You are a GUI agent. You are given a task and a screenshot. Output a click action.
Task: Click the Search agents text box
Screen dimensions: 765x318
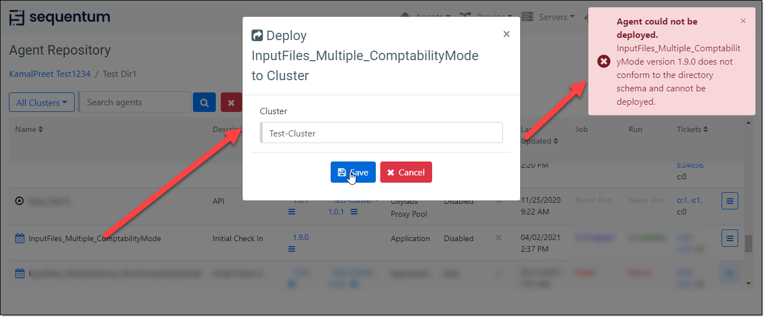[135, 102]
